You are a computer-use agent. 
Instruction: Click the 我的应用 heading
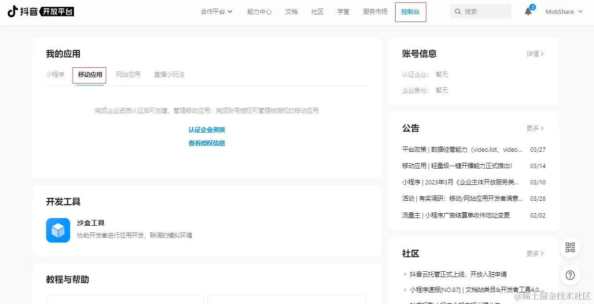tap(63, 54)
